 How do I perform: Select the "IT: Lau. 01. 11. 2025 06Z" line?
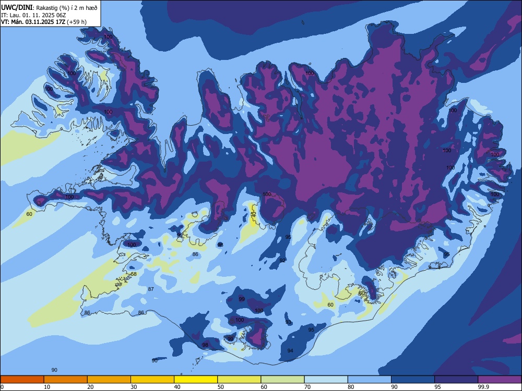coord(33,15)
